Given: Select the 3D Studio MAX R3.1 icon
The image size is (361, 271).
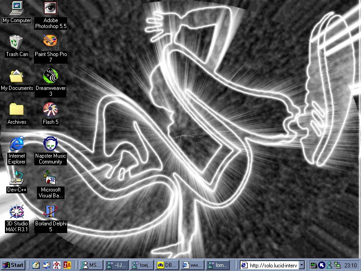Looking at the screenshot, I should (x=17, y=211).
